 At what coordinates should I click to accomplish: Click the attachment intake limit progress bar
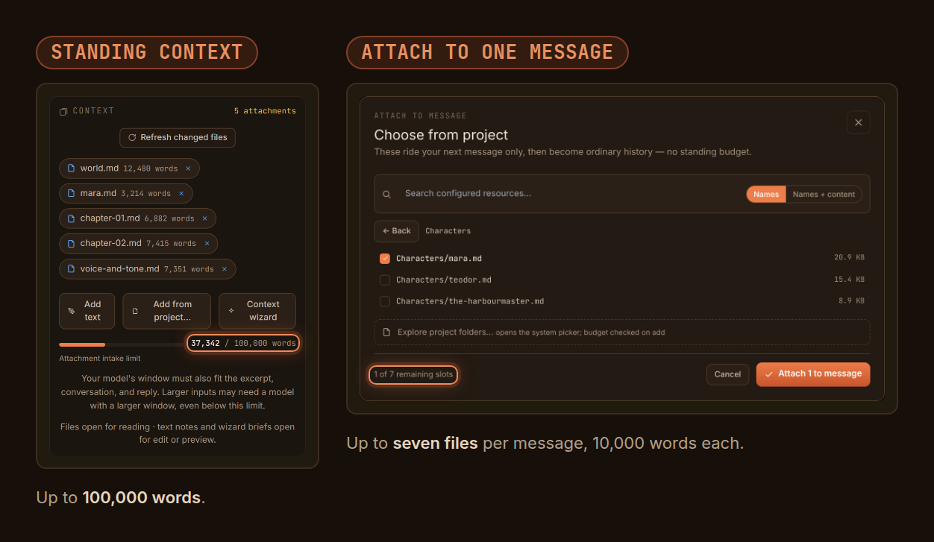(x=122, y=344)
